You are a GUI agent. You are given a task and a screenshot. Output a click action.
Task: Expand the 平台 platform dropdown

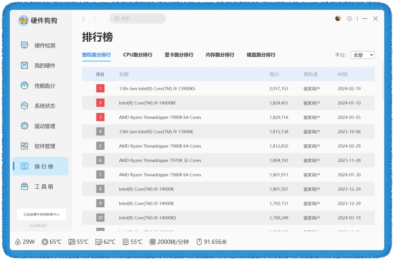[363, 55]
